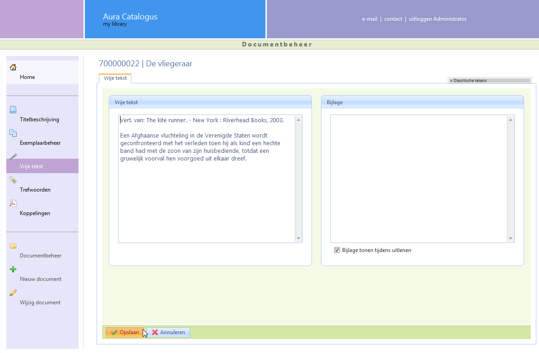
Task: Click Bijlage scrollbar up arrow
Action: 511,120
